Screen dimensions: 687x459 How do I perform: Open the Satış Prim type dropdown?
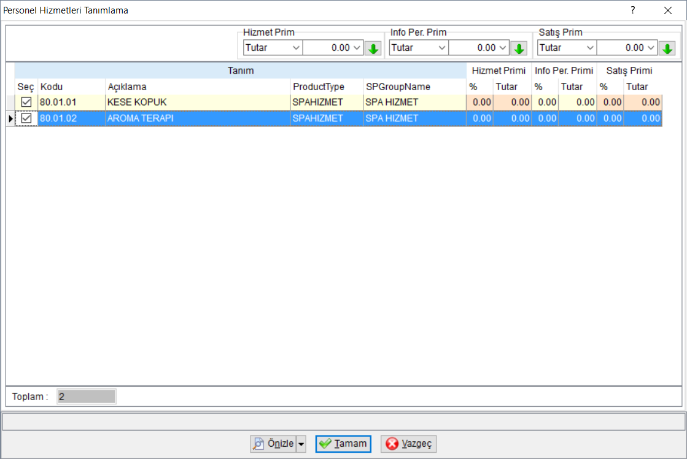(x=590, y=48)
